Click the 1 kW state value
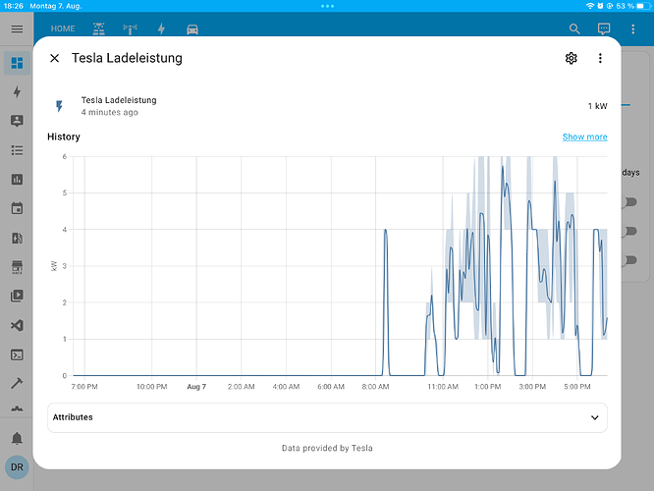654x491 pixels. pyautogui.click(x=598, y=106)
